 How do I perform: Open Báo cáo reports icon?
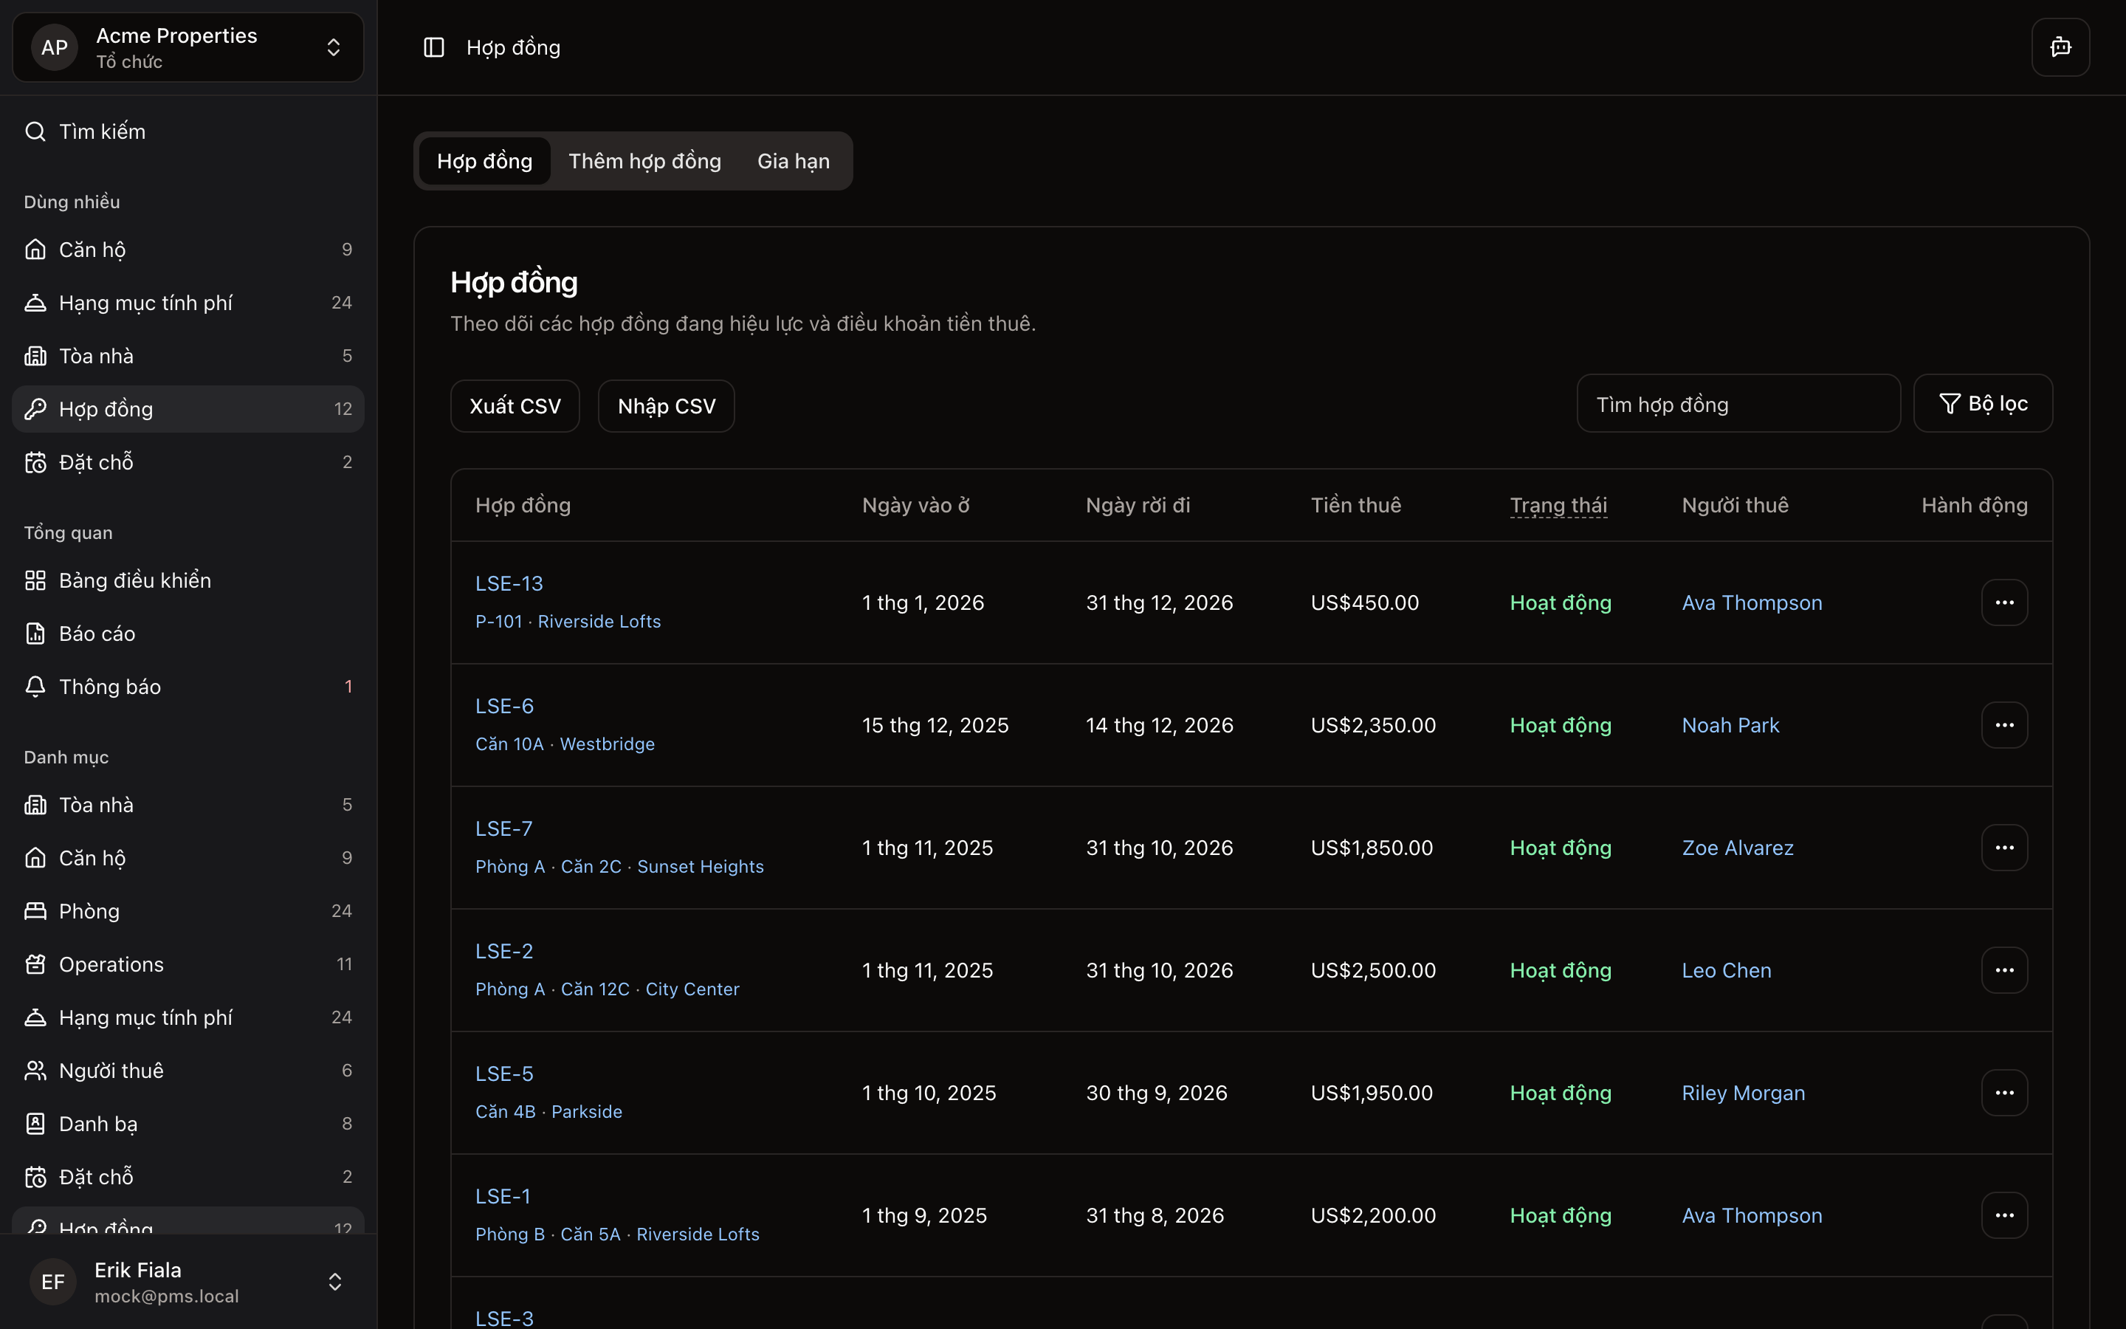35,633
